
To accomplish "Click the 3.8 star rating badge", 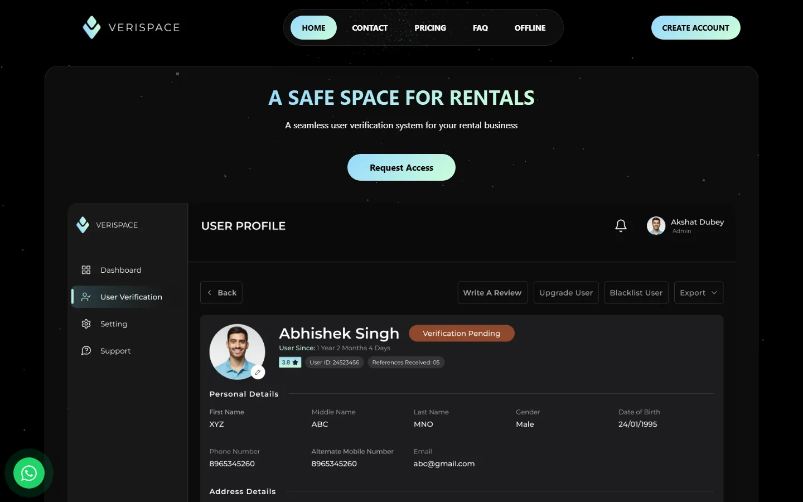I will coord(290,363).
